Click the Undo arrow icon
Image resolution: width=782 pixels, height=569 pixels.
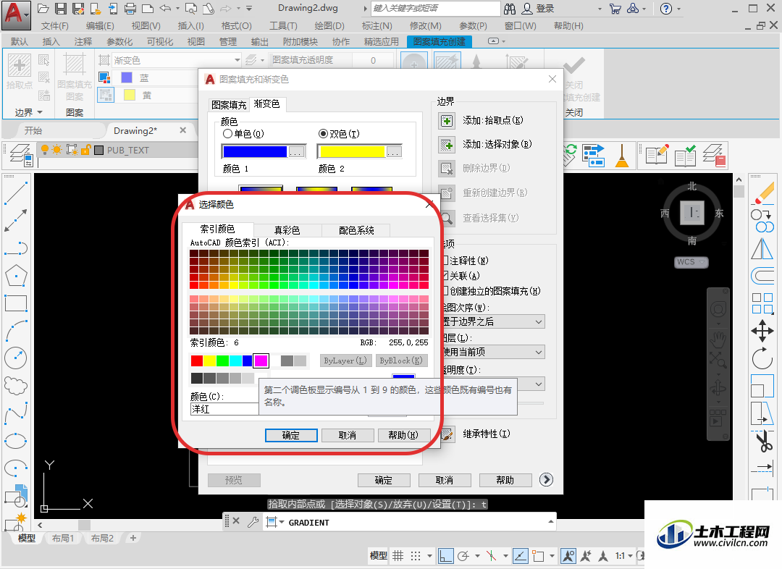(164, 9)
